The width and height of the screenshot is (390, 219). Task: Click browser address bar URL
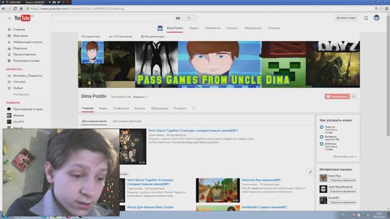tap(77, 9)
